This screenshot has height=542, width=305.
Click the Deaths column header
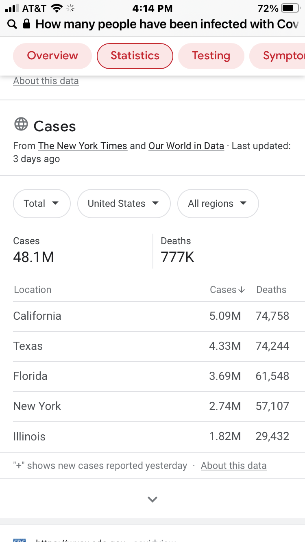pyautogui.click(x=271, y=290)
